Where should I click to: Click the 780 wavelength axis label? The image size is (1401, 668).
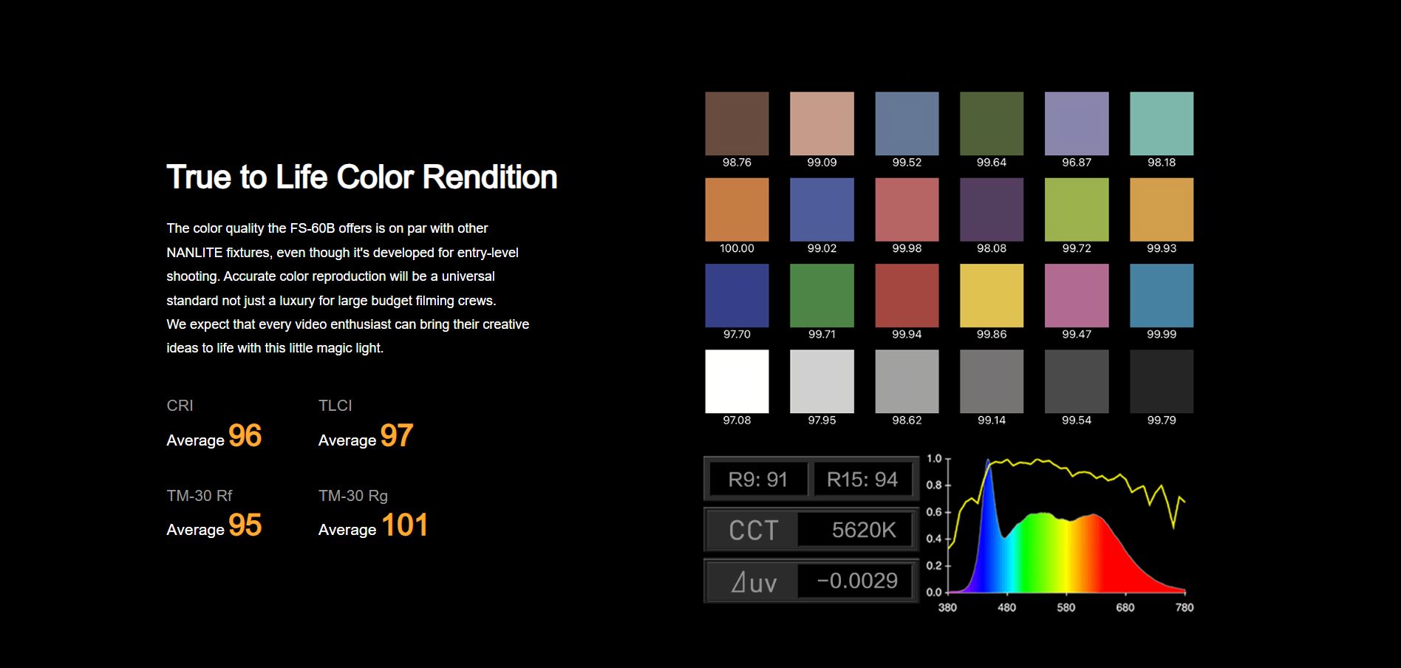1184,607
